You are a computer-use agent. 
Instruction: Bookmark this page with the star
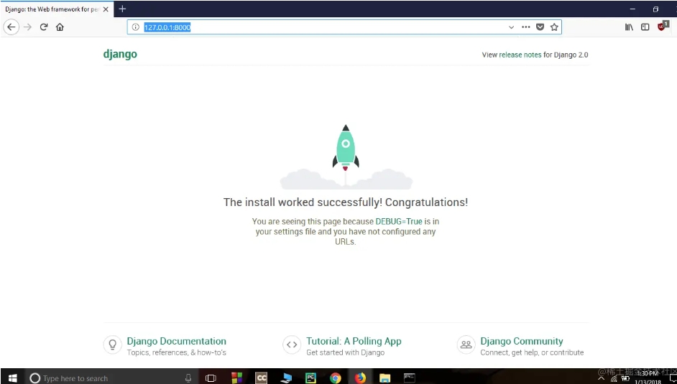pos(554,27)
